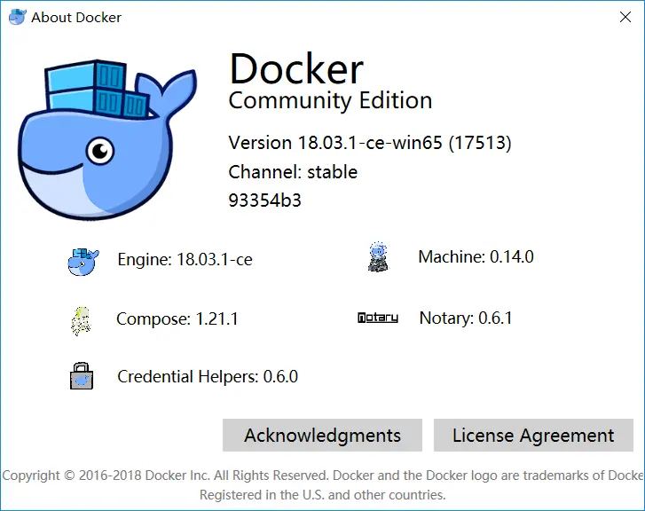The width and height of the screenshot is (645, 511).
Task: Click the Credential Helpers padlock icon
Action: pyautogui.click(x=82, y=375)
